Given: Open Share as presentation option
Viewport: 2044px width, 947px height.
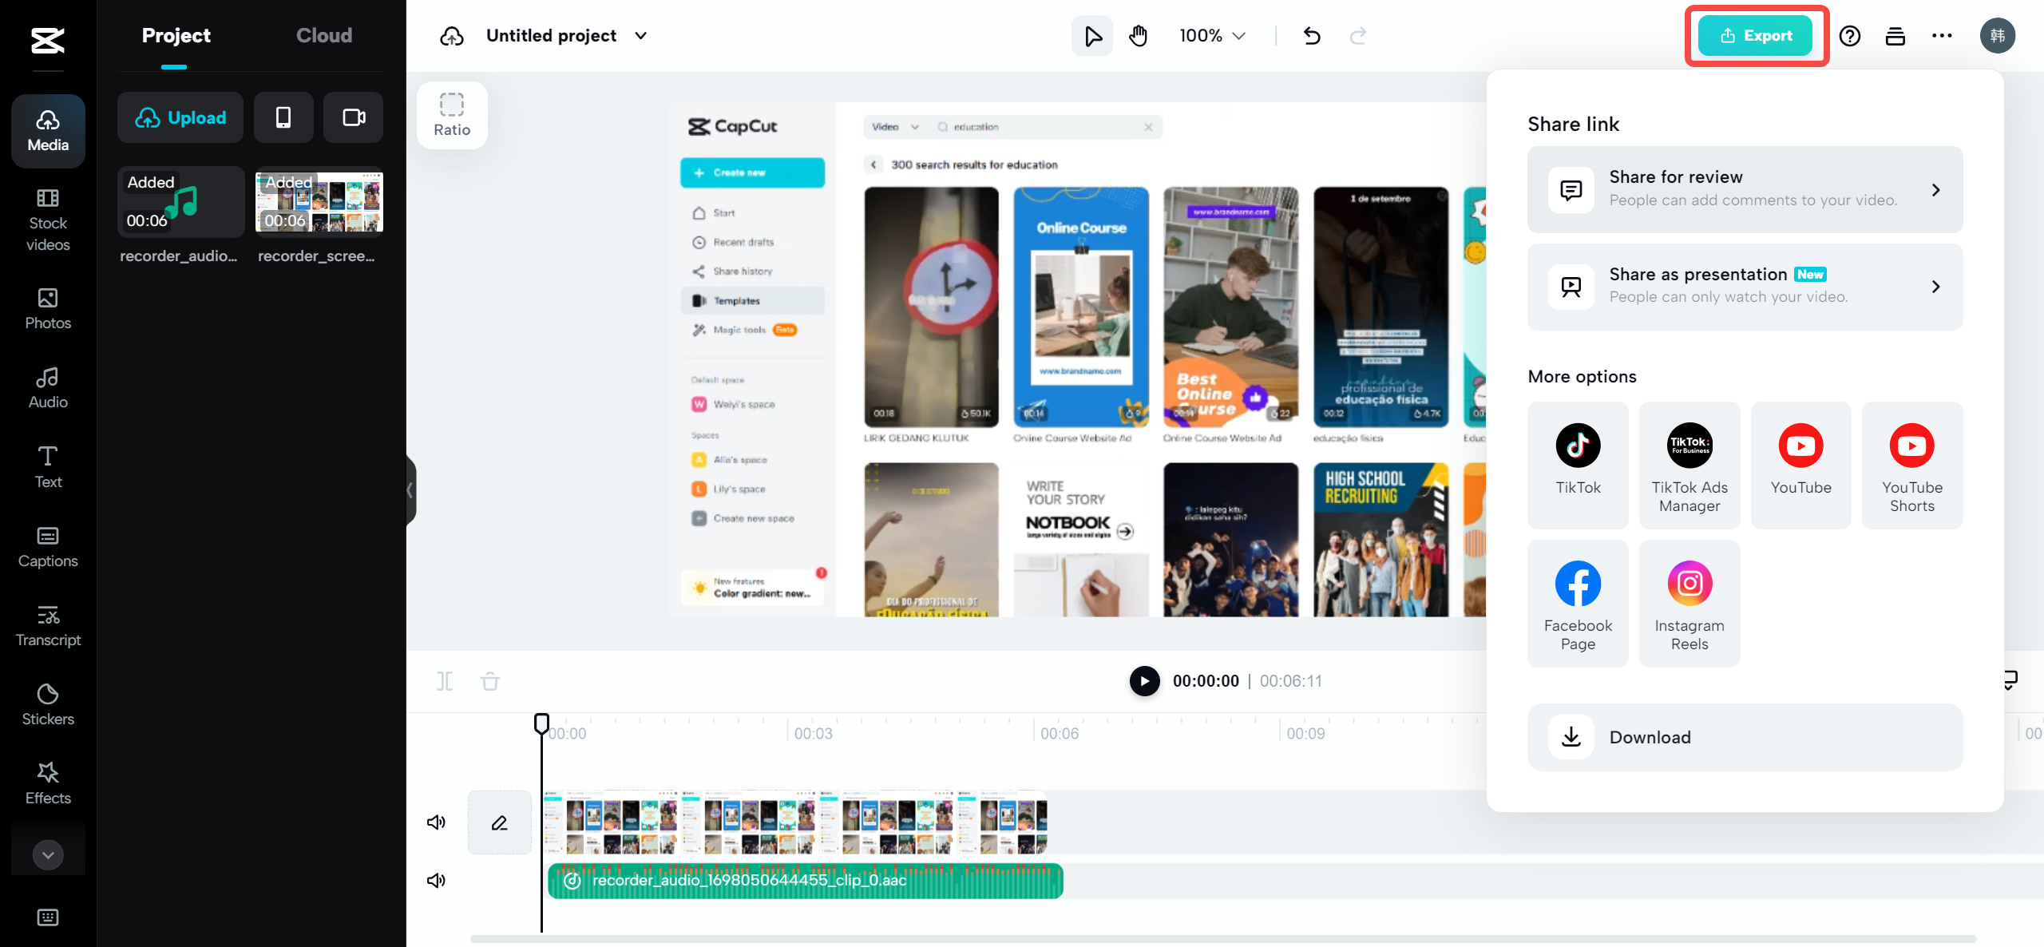Looking at the screenshot, I should click(1745, 287).
